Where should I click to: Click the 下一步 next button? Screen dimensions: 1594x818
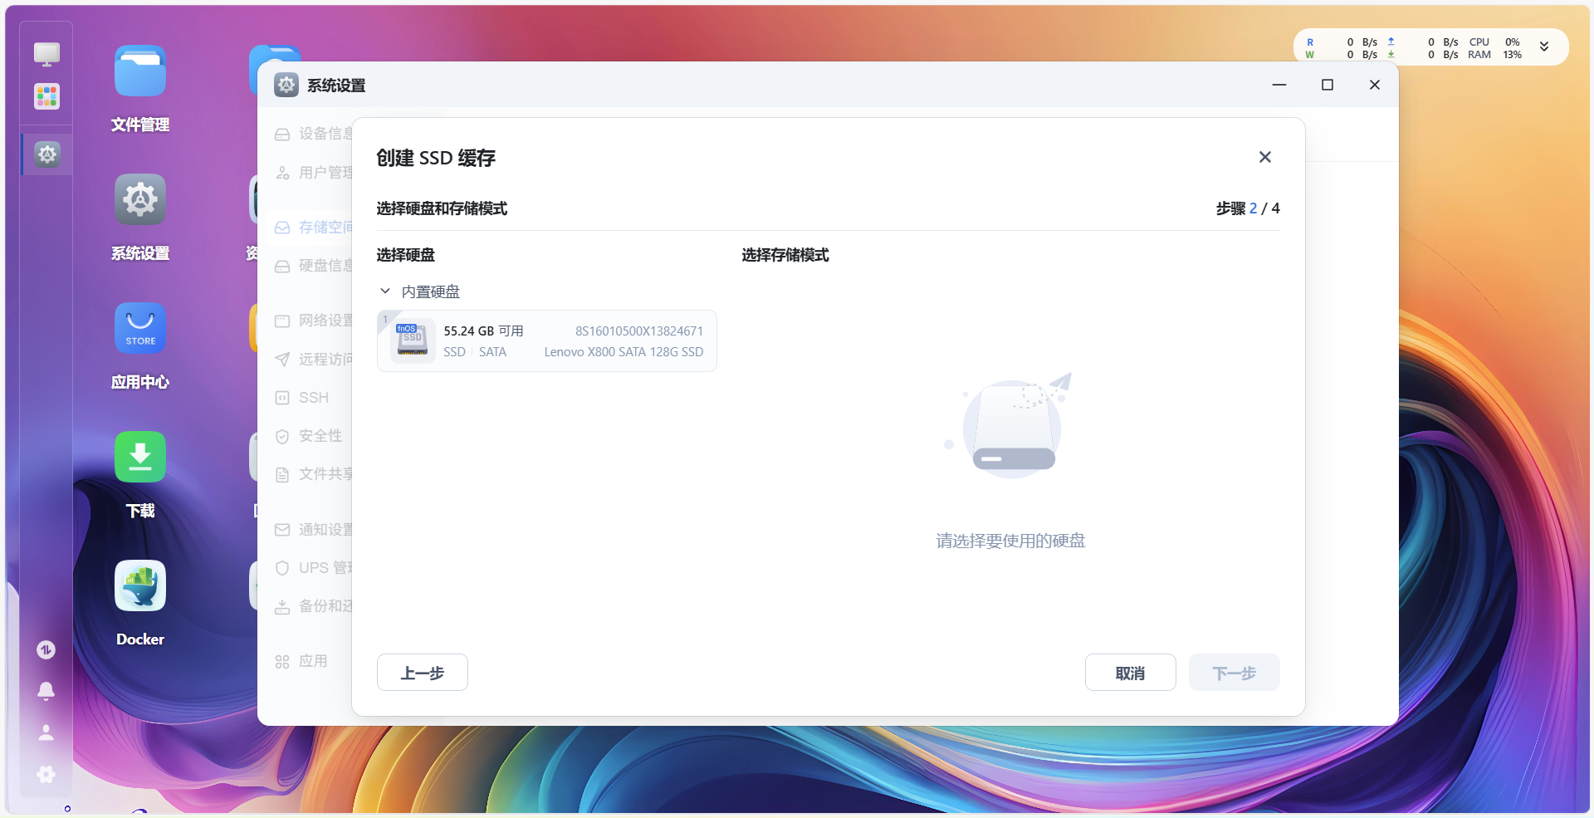pyautogui.click(x=1235, y=673)
